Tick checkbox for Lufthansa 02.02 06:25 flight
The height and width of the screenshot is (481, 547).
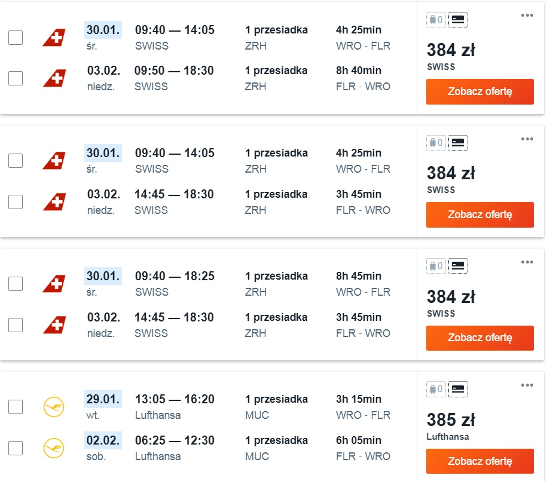(x=16, y=448)
